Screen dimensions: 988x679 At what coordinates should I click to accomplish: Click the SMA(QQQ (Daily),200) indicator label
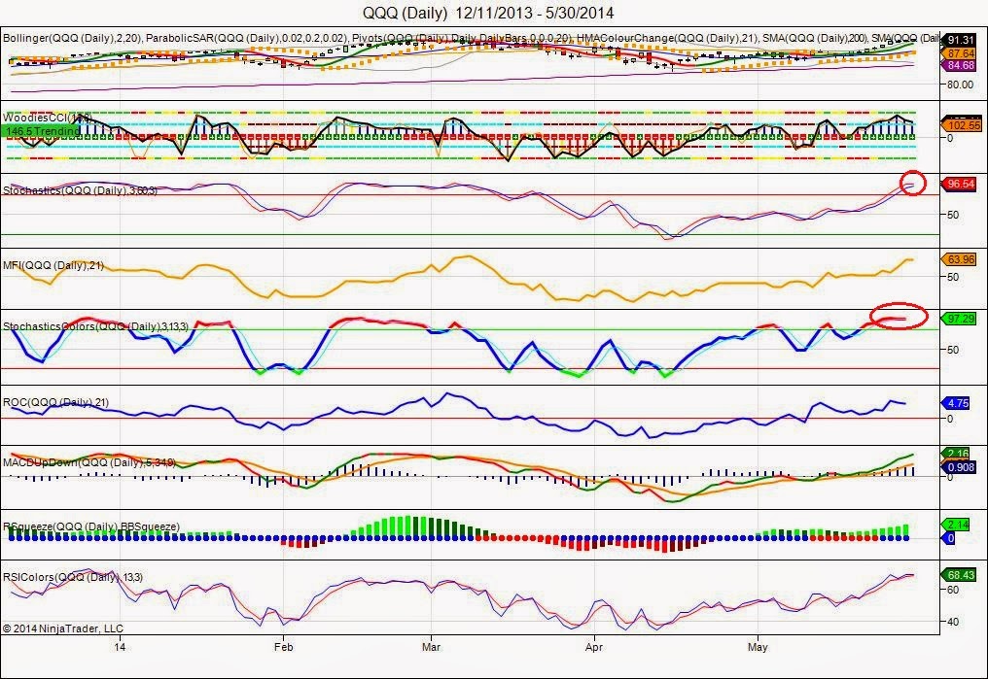point(814,39)
